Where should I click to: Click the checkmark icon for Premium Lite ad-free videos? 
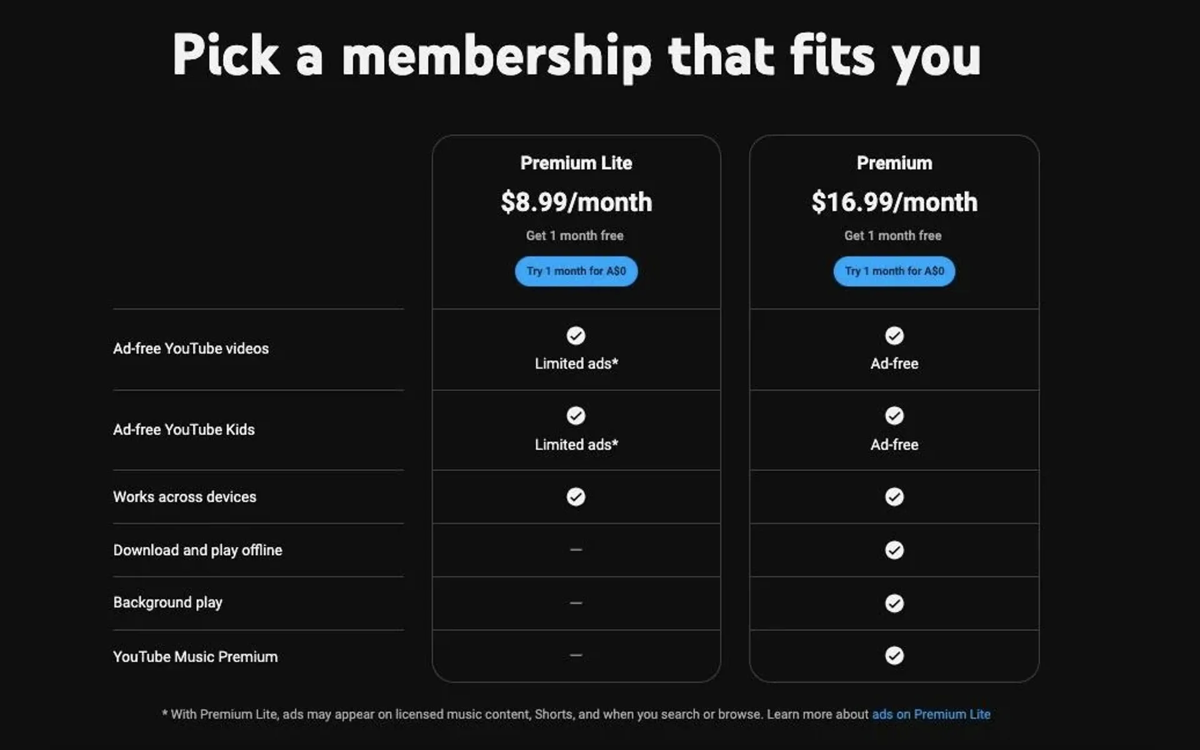[576, 335]
